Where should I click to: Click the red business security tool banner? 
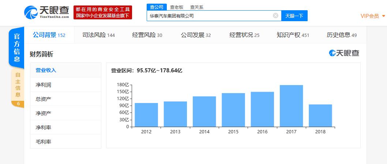pyautogui.click(x=102, y=12)
